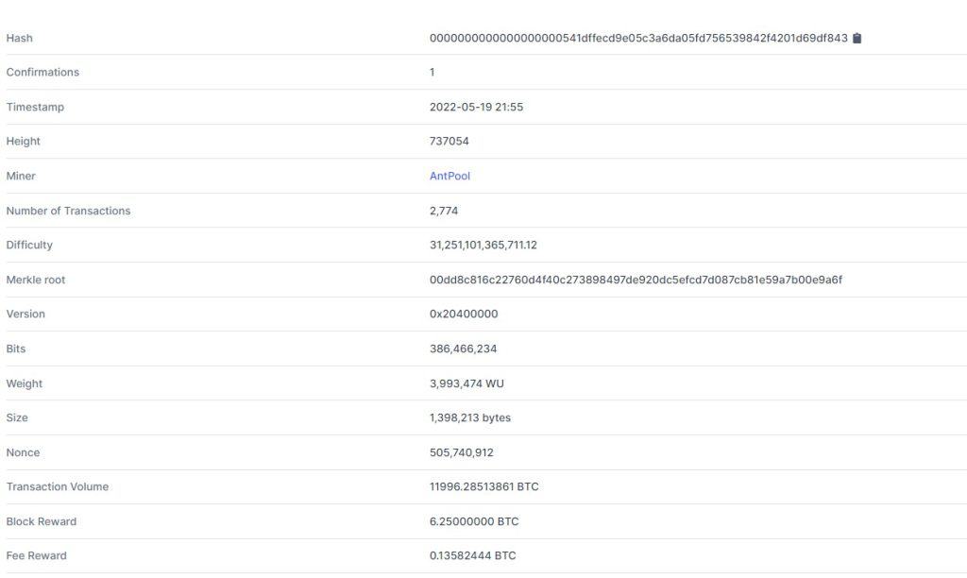Click the Difficulty value

tap(483, 245)
